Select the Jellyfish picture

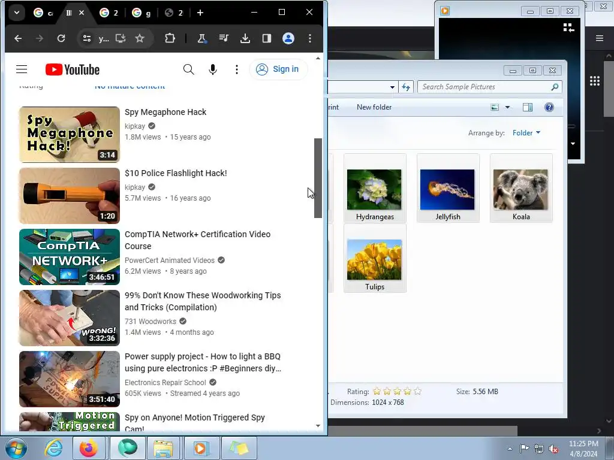coord(448,188)
